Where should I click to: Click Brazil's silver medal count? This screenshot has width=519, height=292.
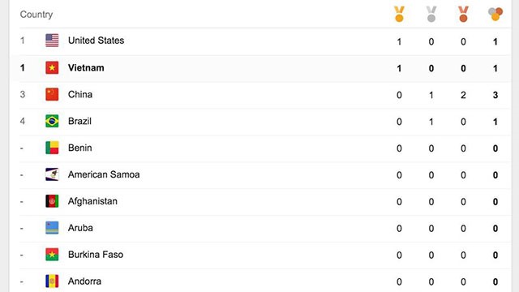click(x=431, y=122)
